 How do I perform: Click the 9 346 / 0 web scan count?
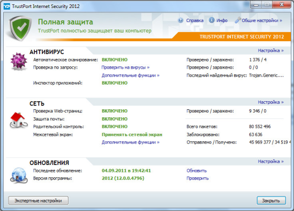258,111
